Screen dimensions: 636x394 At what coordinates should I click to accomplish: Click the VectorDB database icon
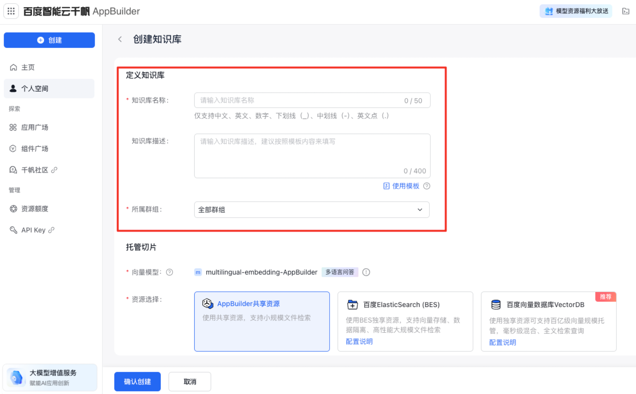click(496, 305)
